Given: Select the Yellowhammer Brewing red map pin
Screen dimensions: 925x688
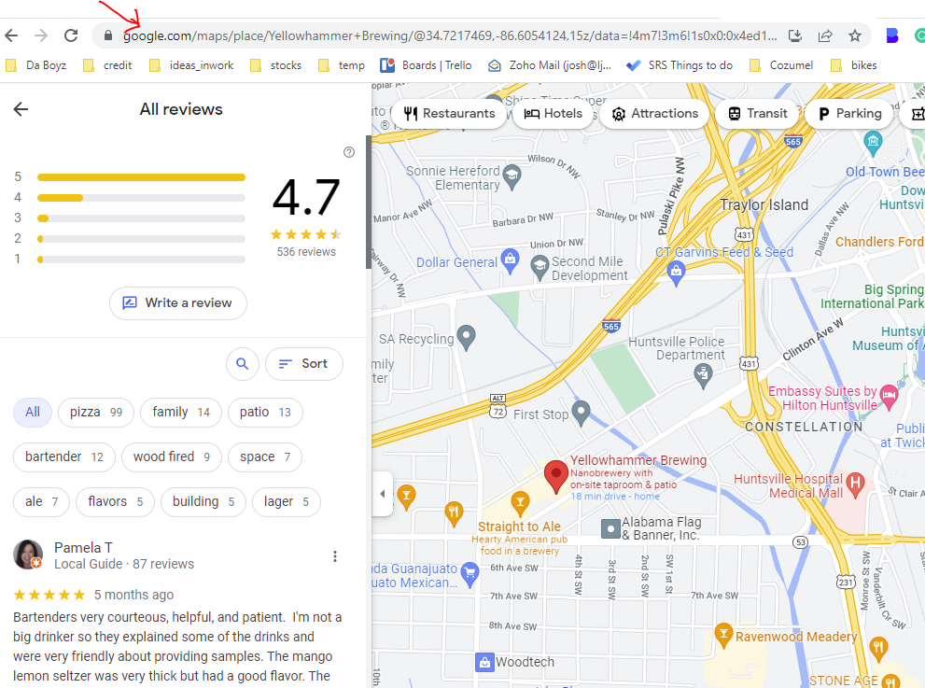Looking at the screenshot, I should click(555, 476).
